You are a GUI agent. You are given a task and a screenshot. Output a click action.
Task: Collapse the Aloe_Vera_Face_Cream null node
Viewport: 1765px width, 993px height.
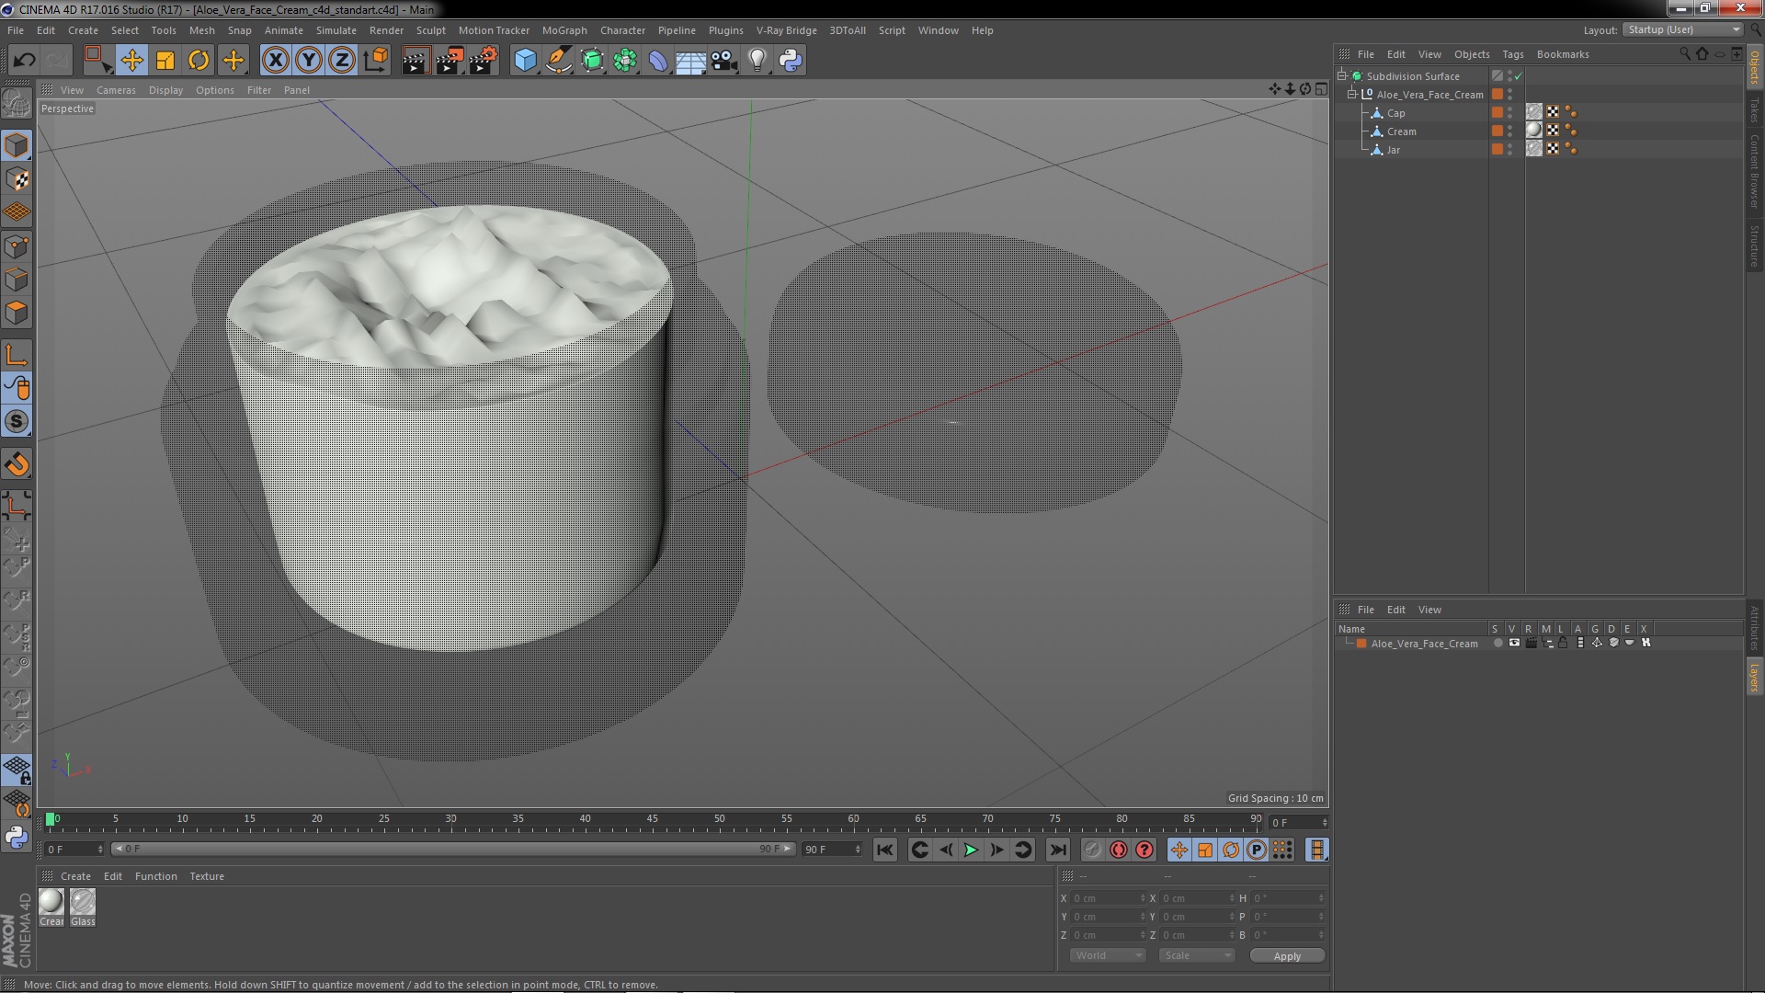click(1352, 95)
